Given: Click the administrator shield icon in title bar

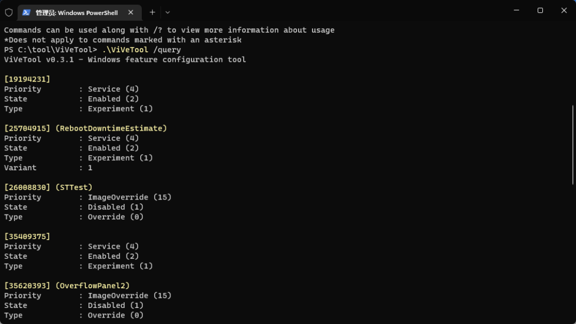Looking at the screenshot, I should pos(9,12).
